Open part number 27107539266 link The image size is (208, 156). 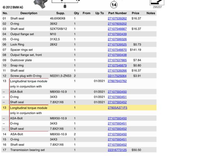117,71
